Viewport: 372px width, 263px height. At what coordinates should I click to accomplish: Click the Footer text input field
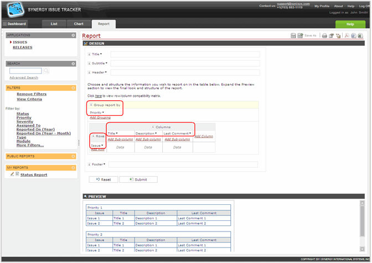pos(183,164)
